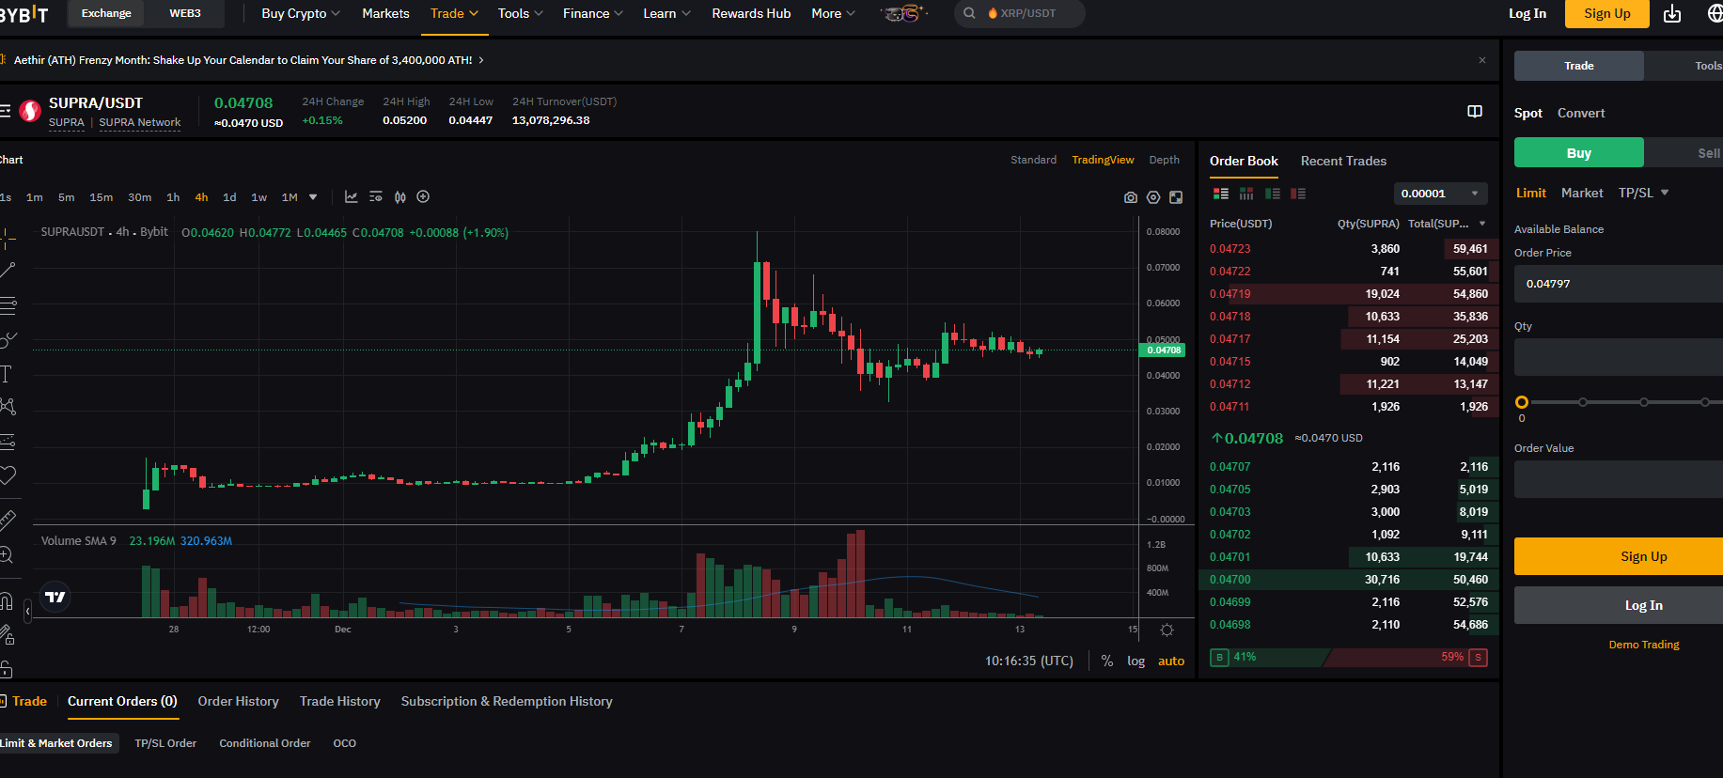Open the Demo Trading link
The image size is (1723, 778).
(1643, 645)
